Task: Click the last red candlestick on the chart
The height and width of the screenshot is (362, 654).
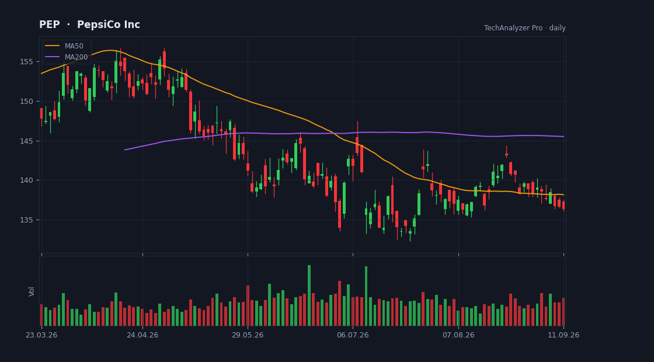Action: pos(563,205)
